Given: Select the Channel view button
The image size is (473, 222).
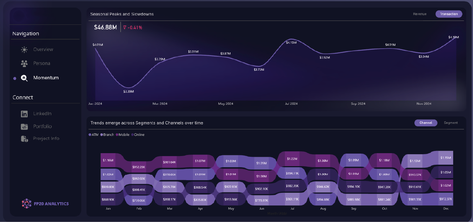Looking at the screenshot, I should (426, 123).
